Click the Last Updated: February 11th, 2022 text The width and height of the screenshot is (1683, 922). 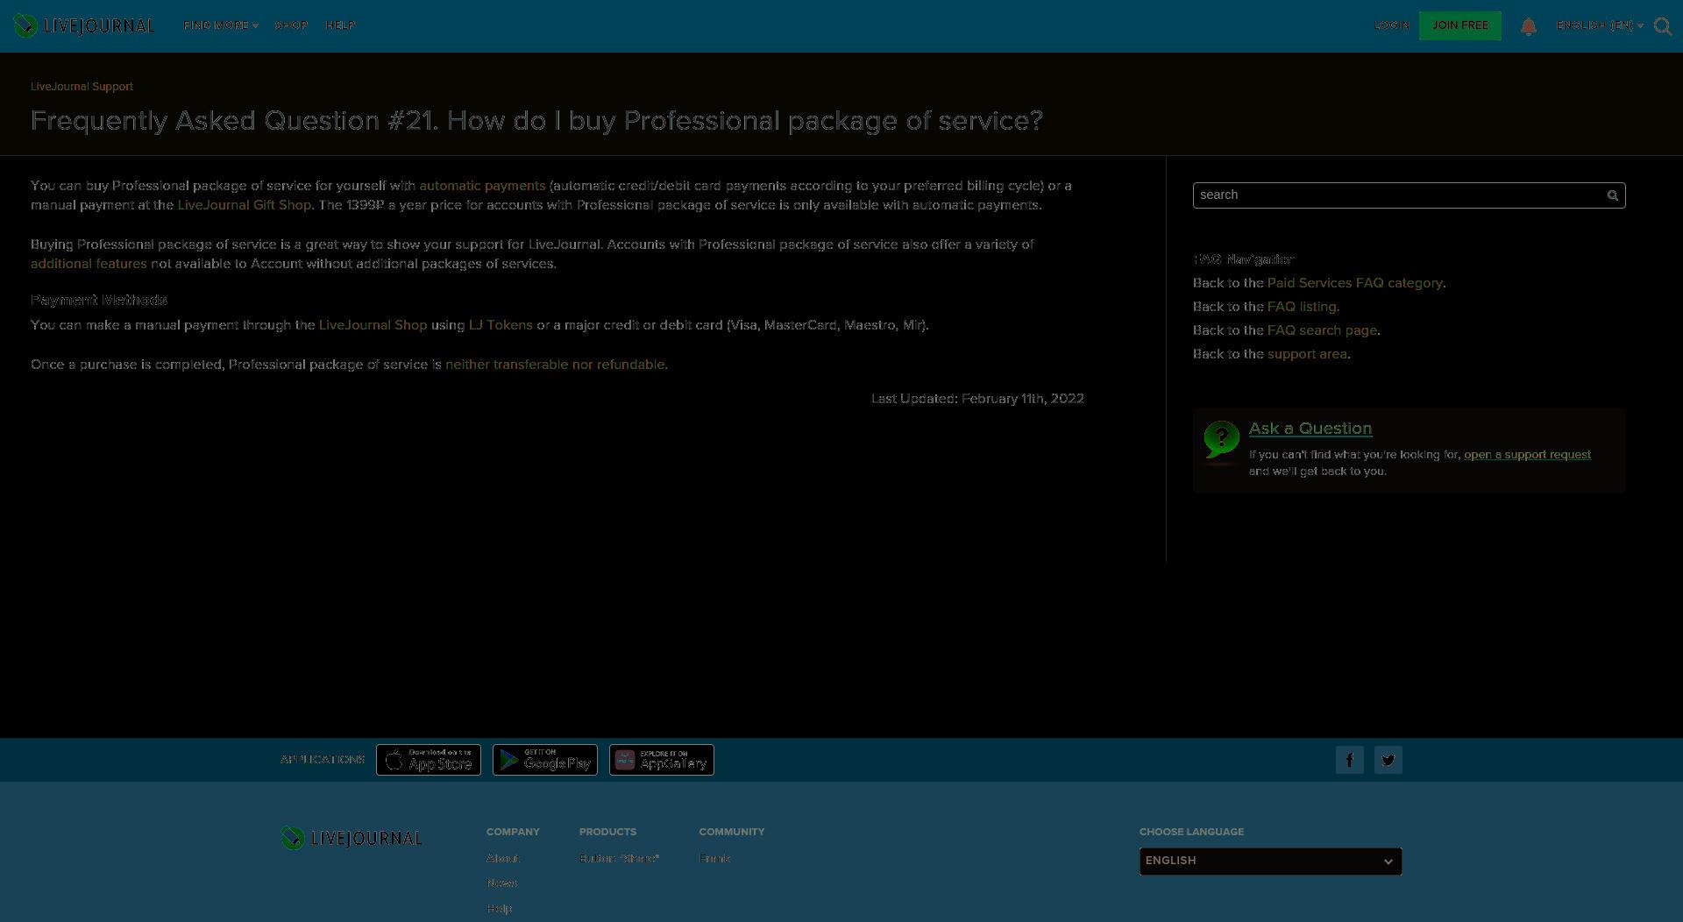coord(977,399)
